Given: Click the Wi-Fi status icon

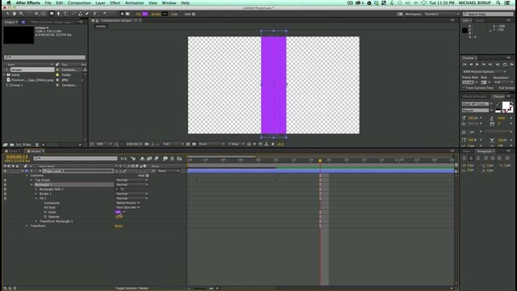Looking at the screenshot, I should (x=424, y=2).
